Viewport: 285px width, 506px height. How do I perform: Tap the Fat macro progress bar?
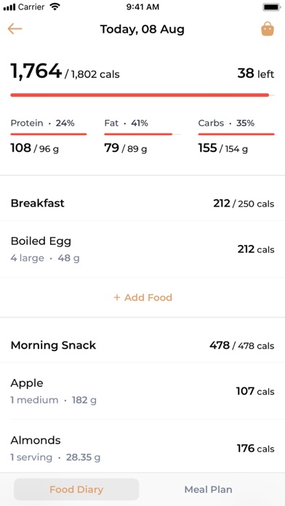[142, 134]
